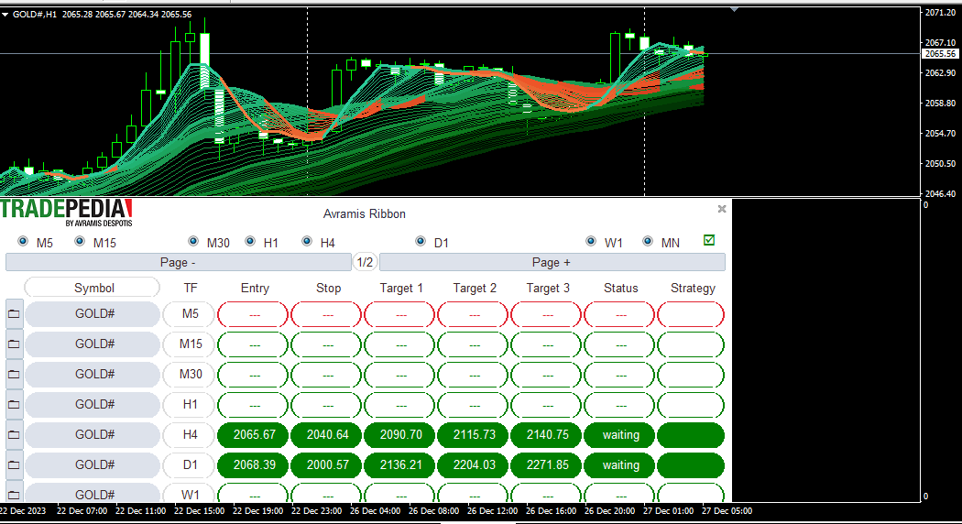Click H4 Target 1 value 2090.70
This screenshot has width=962, height=524.
(399, 435)
